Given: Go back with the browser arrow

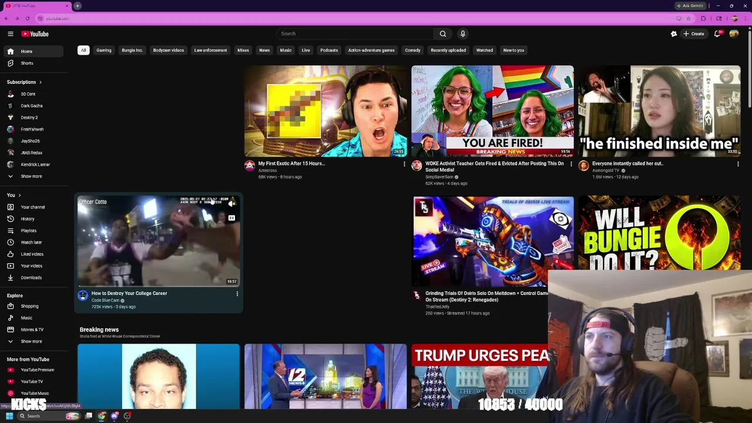Looking at the screenshot, I should (6, 18).
